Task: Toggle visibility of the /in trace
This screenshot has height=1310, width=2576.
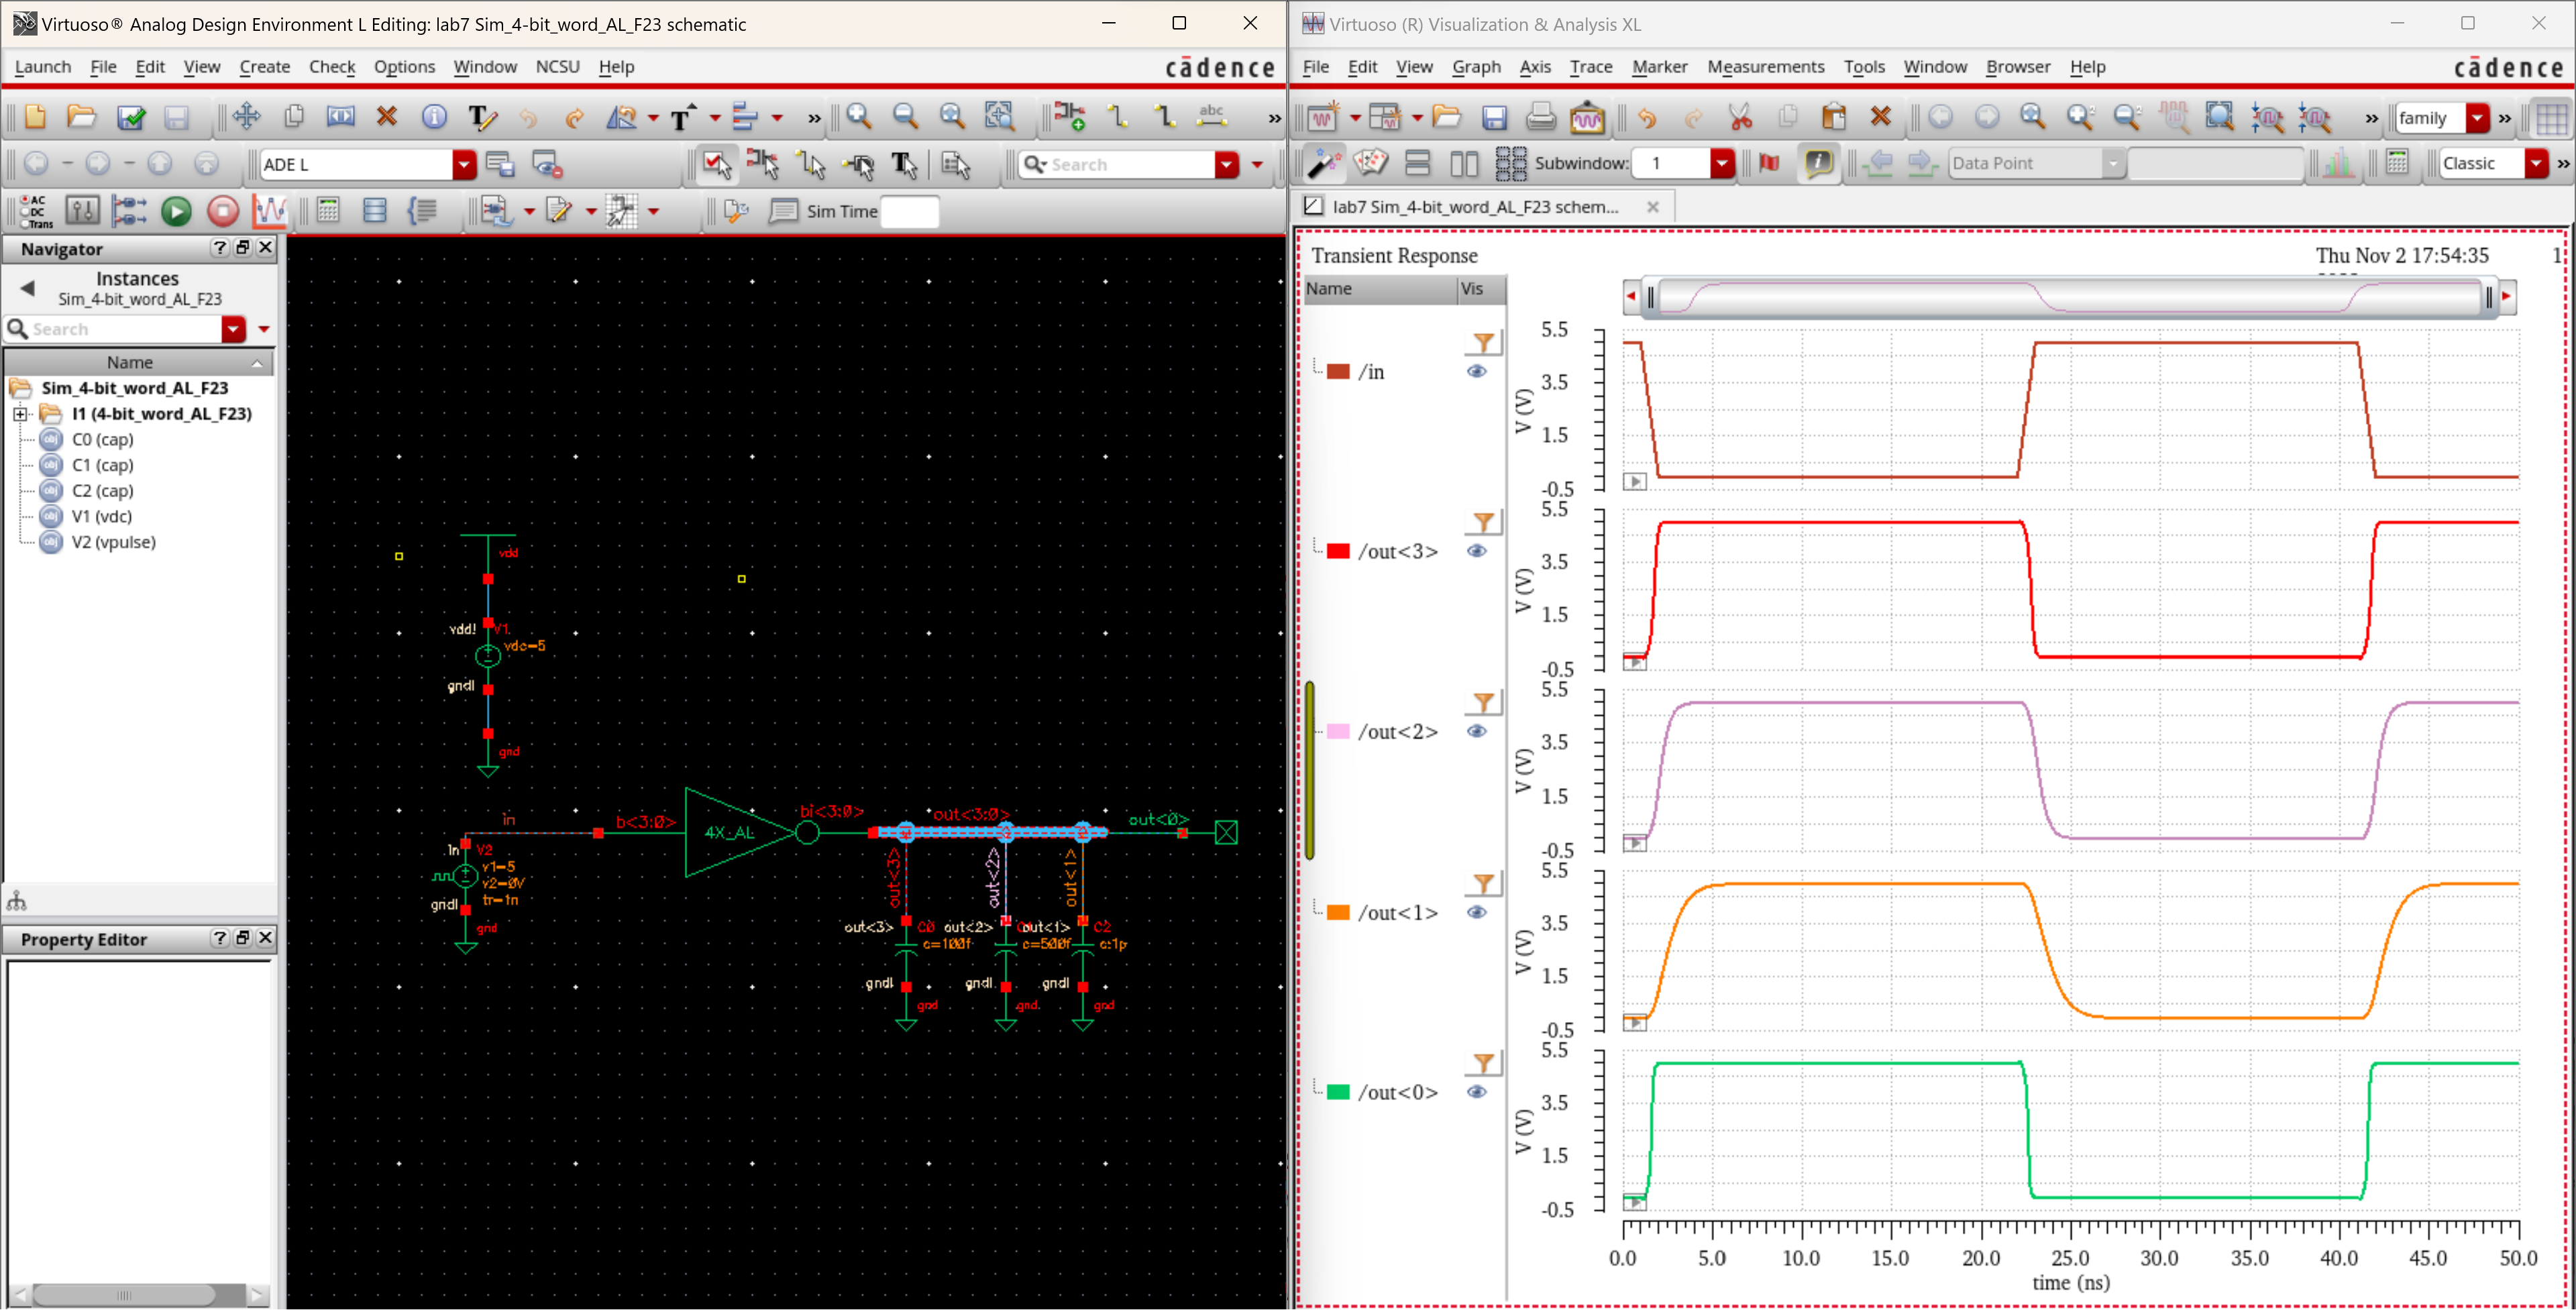Action: (1476, 371)
